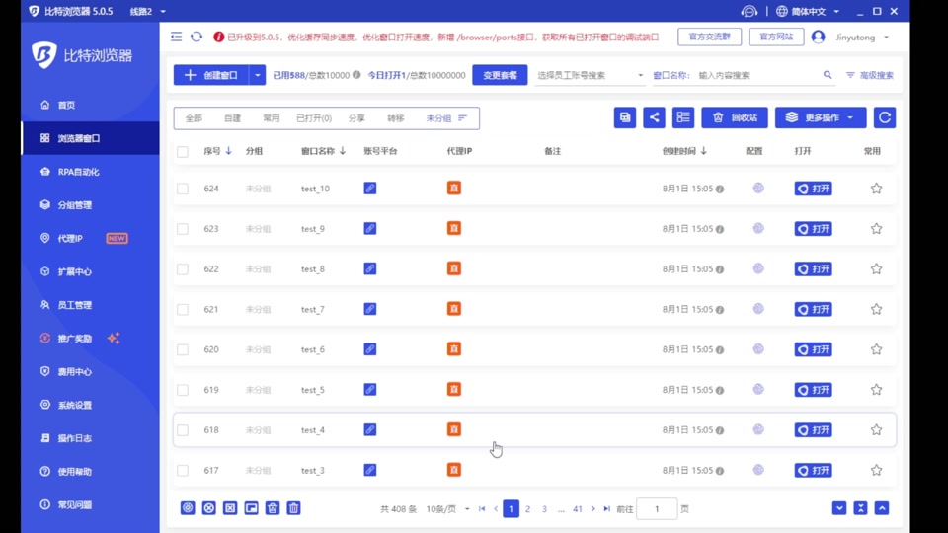Click the platform link icon for test_9
Viewport: 948px width, 533px height.
coord(370,228)
